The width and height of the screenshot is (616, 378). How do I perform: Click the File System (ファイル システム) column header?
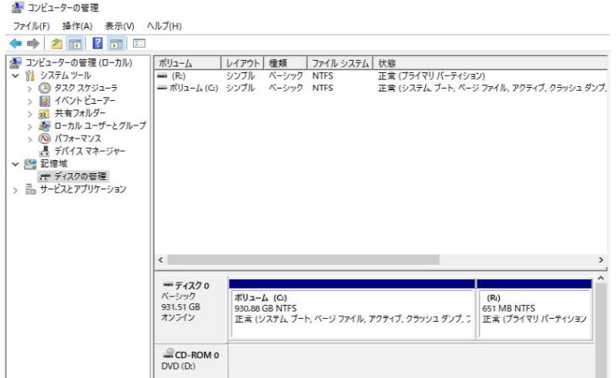[339, 63]
